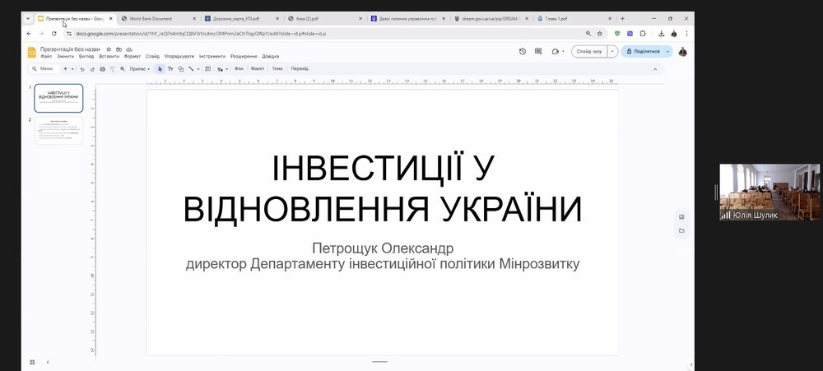The image size is (823, 371).
Task: Open the zoom Припас dropdown
Action: 140,69
